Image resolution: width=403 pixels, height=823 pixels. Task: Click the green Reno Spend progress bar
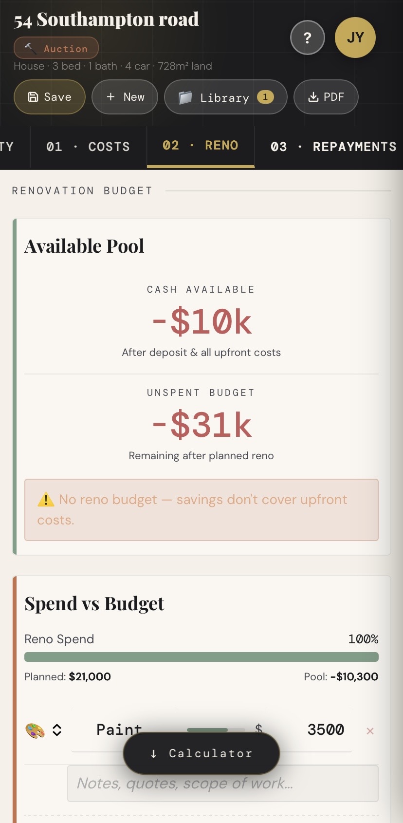point(201,656)
